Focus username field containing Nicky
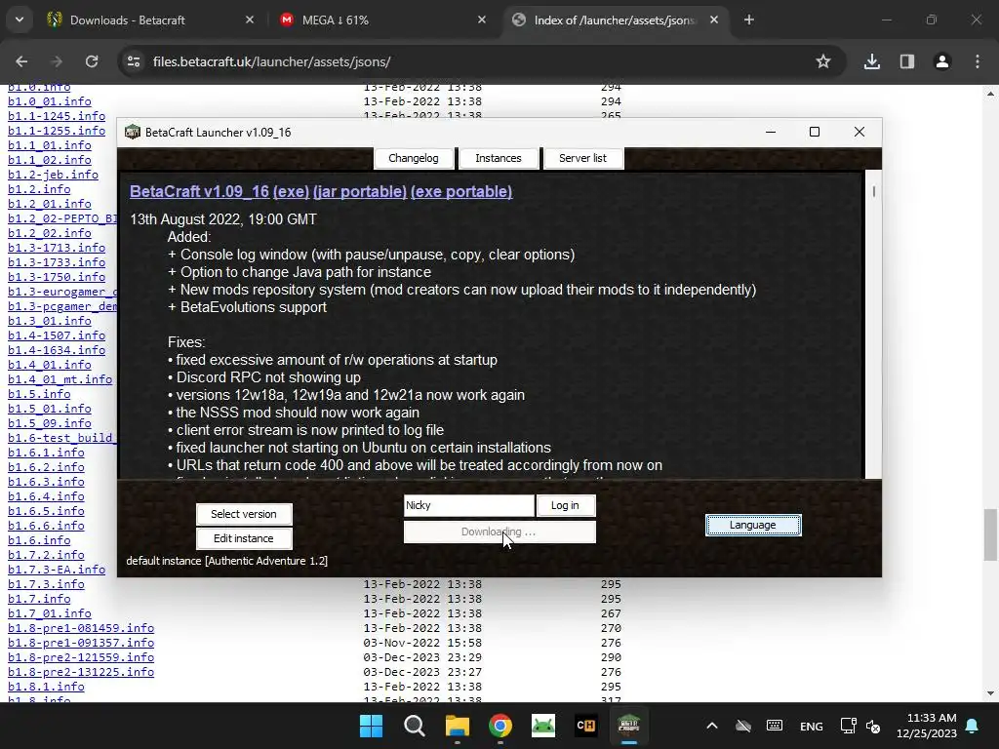Image resolution: width=999 pixels, height=749 pixels. [x=469, y=505]
